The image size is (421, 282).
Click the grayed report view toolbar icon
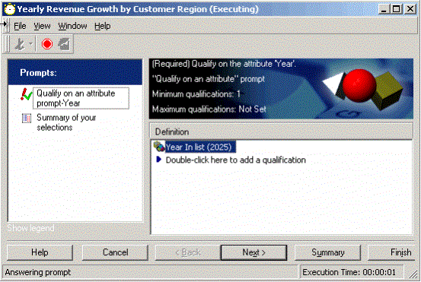tap(64, 44)
